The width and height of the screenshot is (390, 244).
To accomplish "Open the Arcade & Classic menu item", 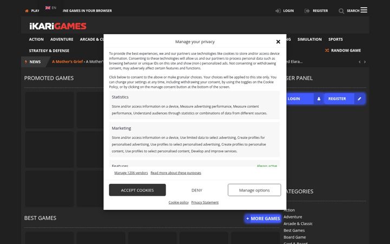I will pos(92,39).
